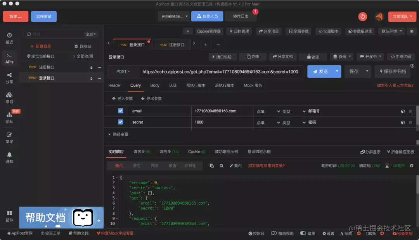
Task: Click the cube icon in email row
Action: point(403,111)
